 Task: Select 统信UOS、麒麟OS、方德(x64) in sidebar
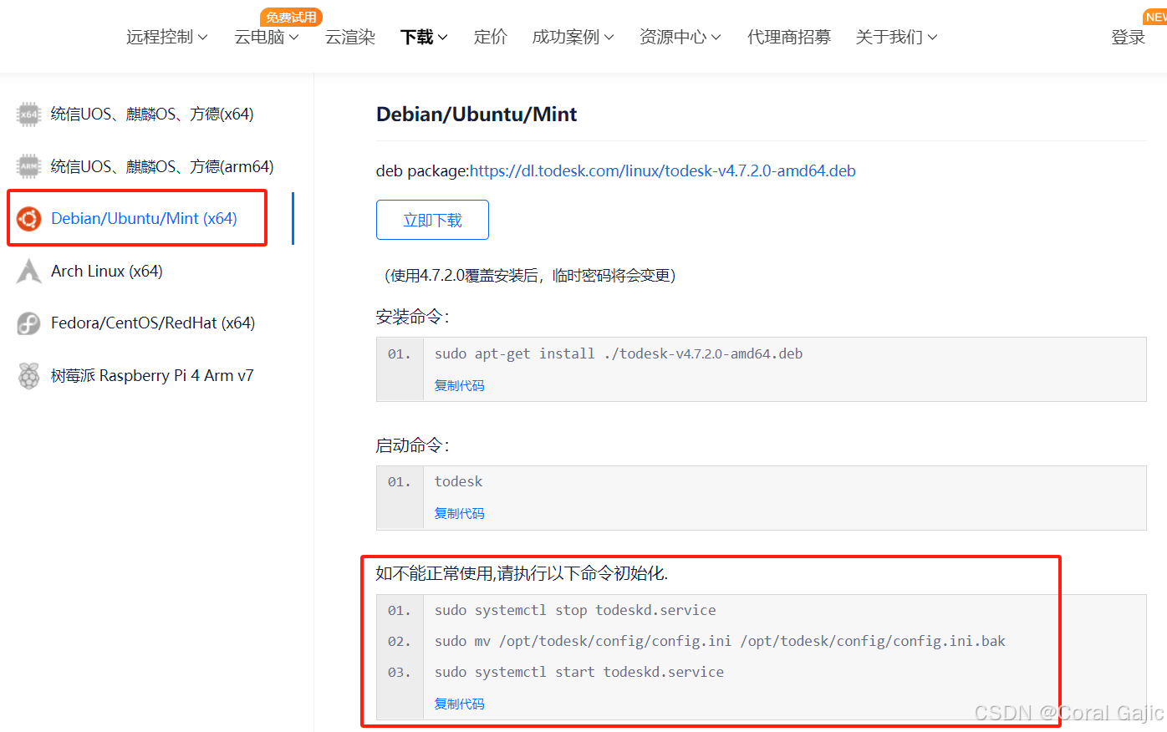tap(152, 114)
